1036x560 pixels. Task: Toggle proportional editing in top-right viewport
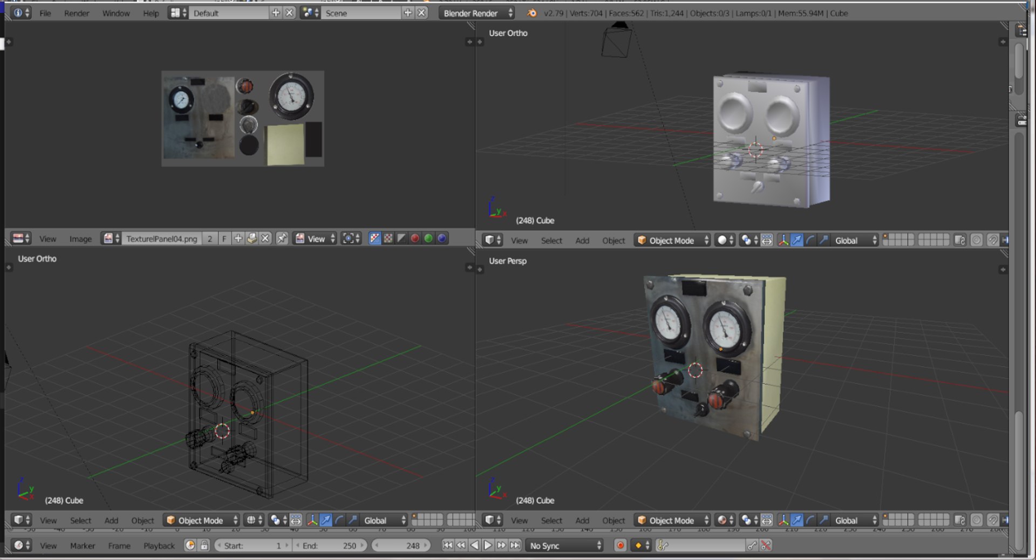976,240
